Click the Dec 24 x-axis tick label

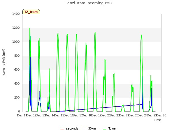point(143,115)
